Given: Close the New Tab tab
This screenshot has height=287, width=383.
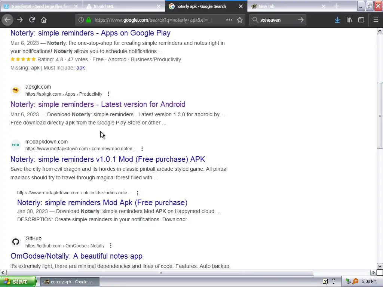Looking at the screenshot, I should click(x=324, y=6).
